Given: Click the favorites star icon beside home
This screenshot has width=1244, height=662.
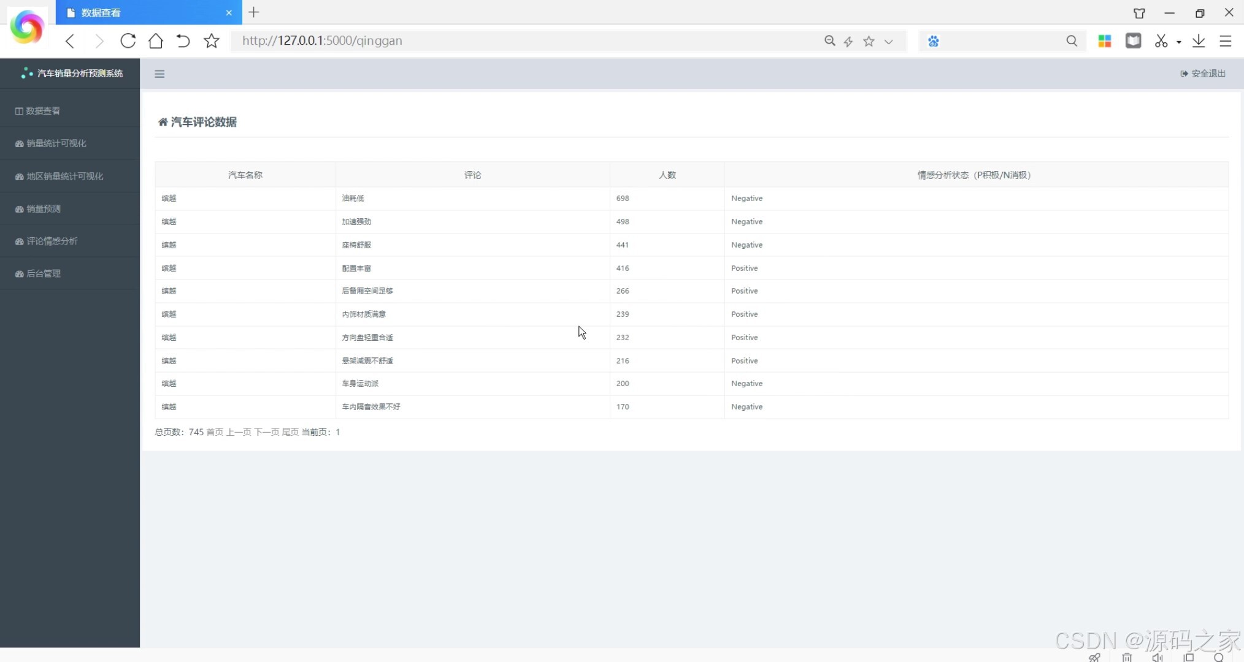Looking at the screenshot, I should click(x=212, y=41).
